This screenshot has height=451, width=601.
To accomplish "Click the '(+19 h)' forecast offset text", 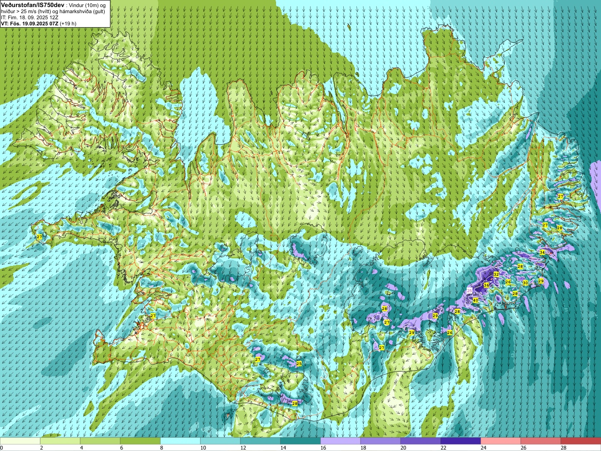I will tap(68, 23).
